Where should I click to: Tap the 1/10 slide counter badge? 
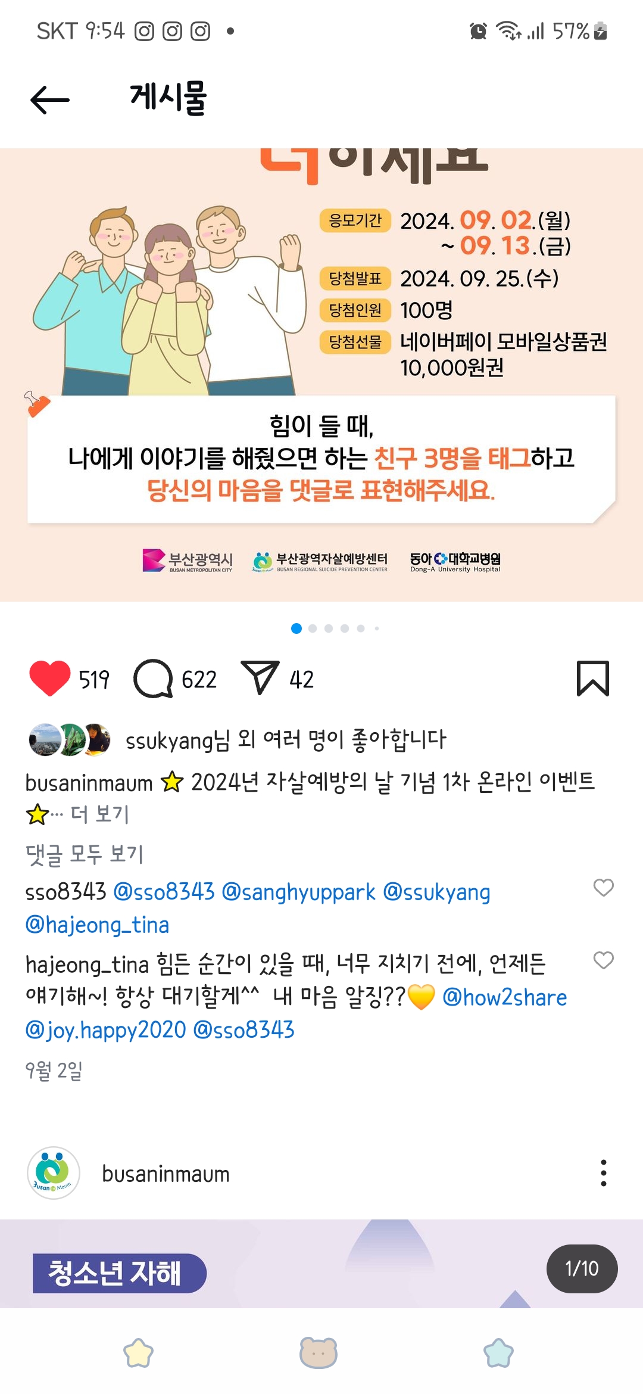(582, 1269)
